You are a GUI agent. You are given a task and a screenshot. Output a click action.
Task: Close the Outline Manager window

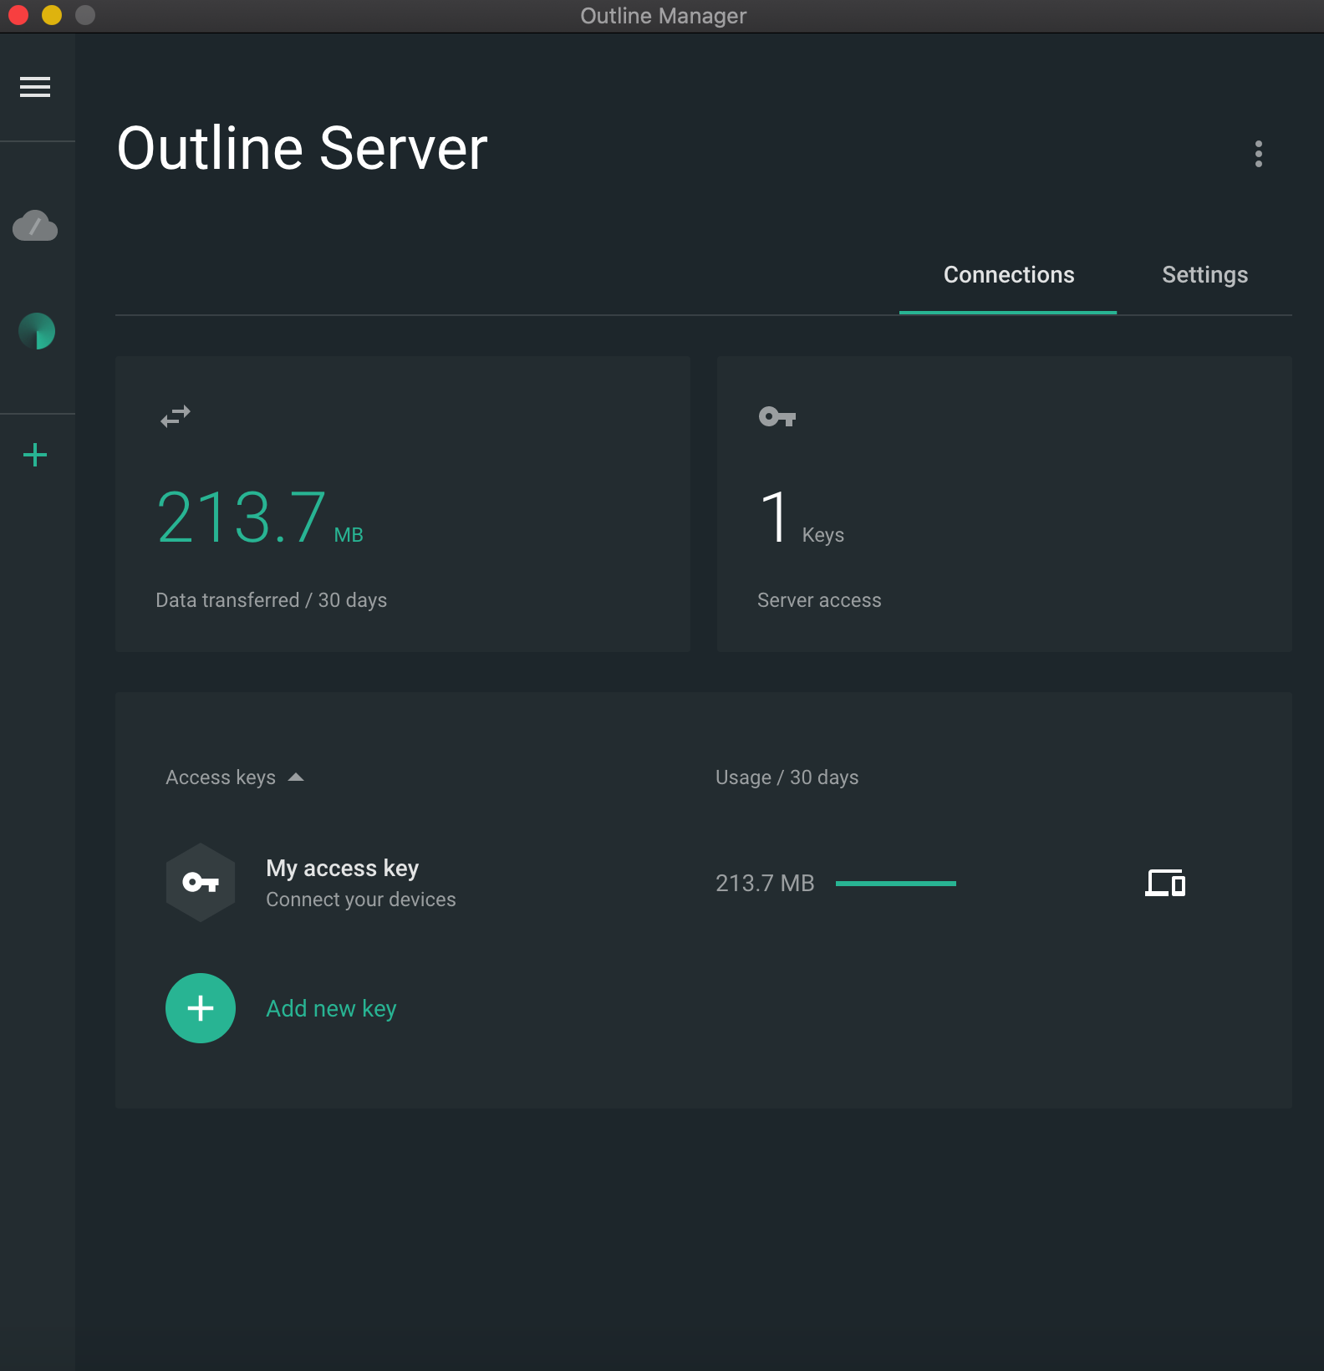(18, 15)
